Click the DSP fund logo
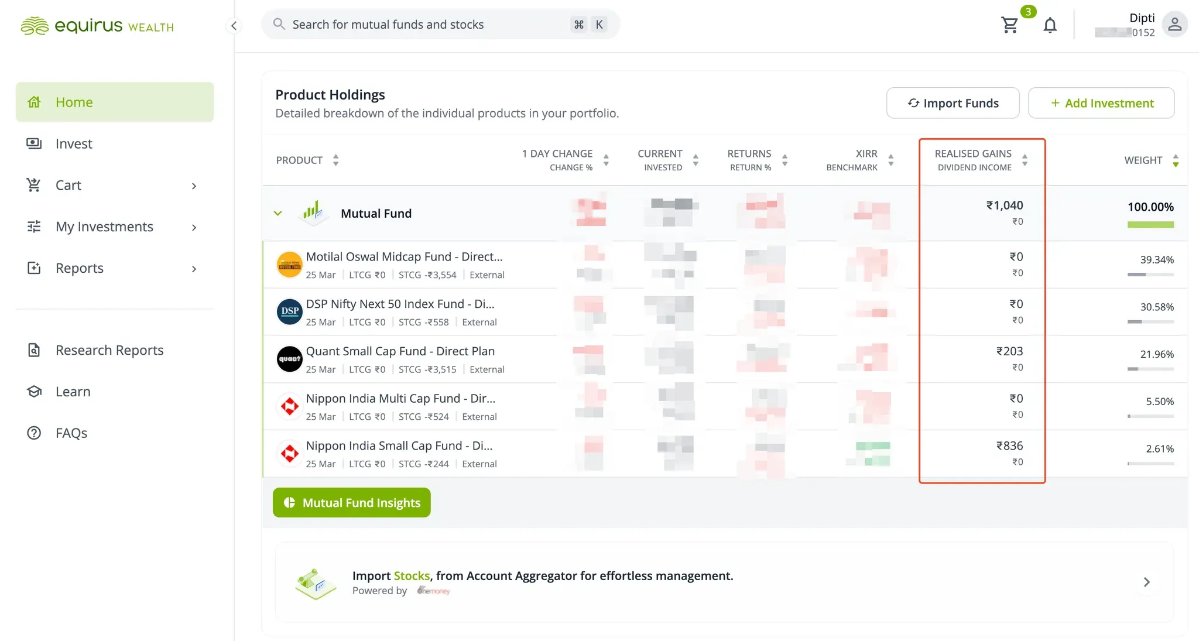This screenshot has width=1199, height=641. pyautogui.click(x=289, y=311)
